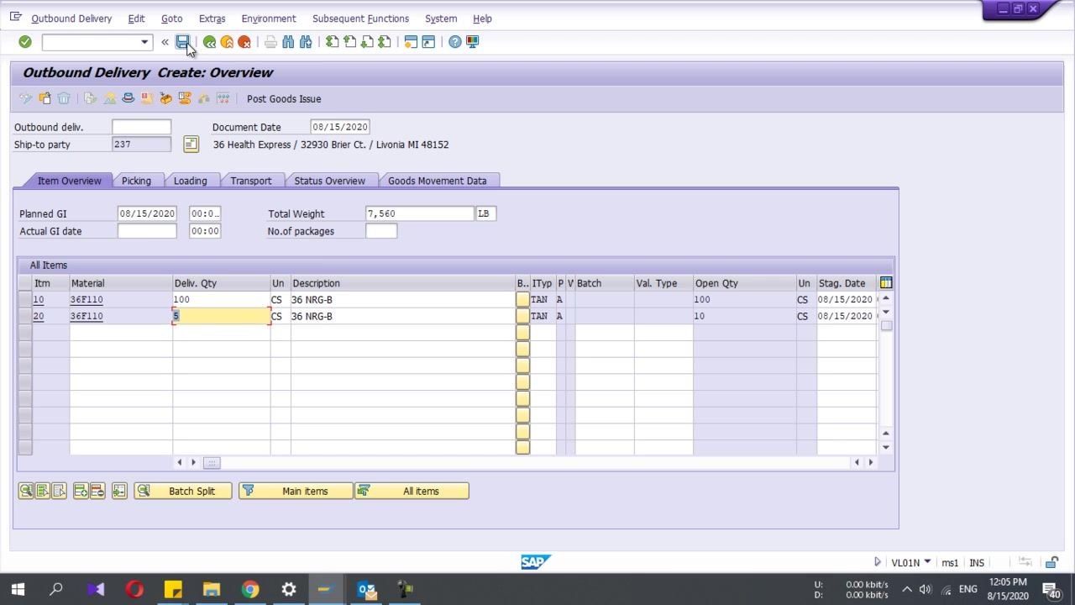The image size is (1075, 605).
Task: Click the table settings icon beside Stag. Date
Action: point(886,283)
